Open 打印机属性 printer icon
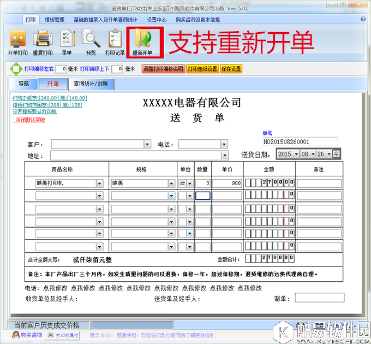 (x=51, y=335)
